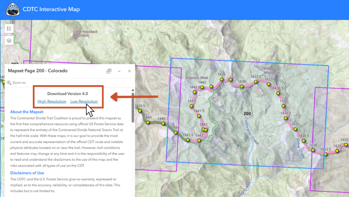Open the map layers panel icon
Viewport: 349px width, 197px height.
(9, 40)
